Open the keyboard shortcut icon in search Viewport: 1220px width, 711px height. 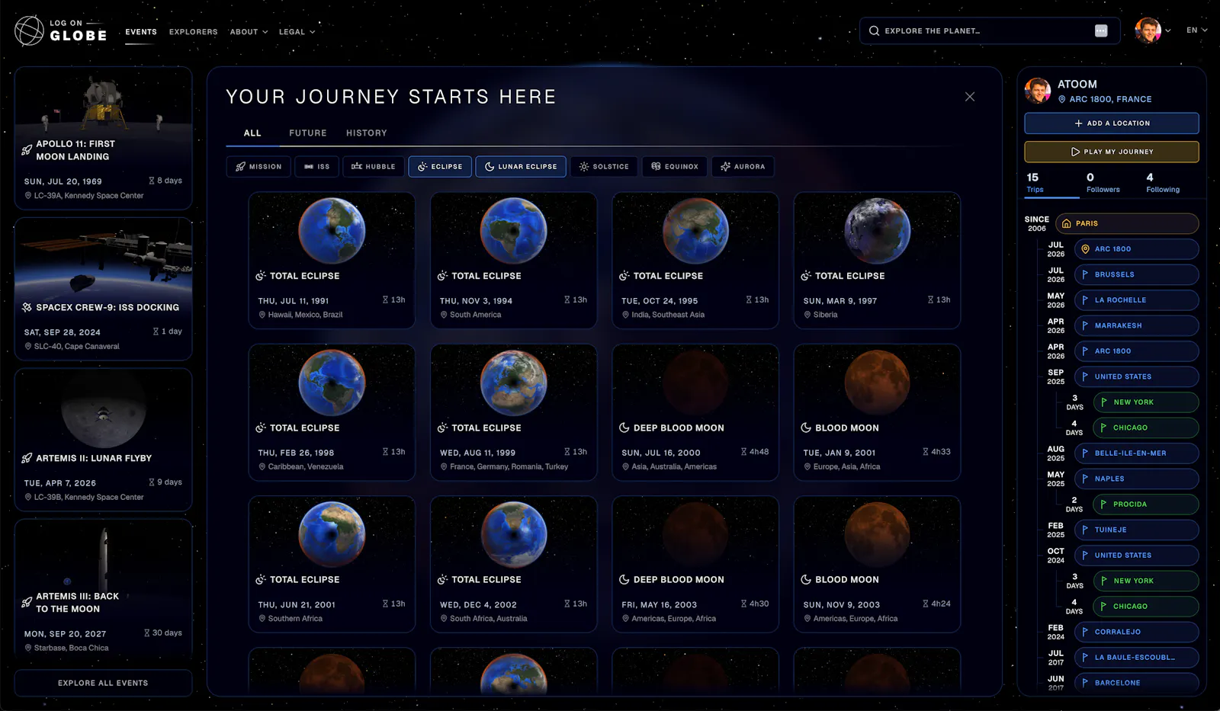tap(1101, 30)
